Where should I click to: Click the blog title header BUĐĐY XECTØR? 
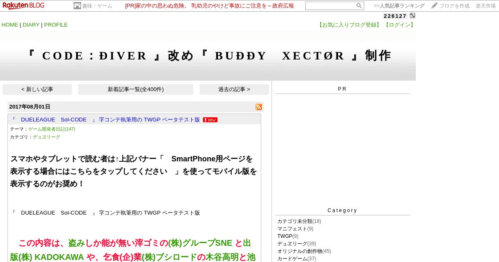208,56
